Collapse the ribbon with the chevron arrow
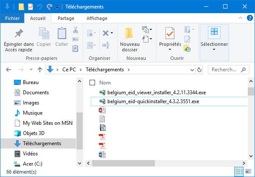The image size is (255, 177). (x=240, y=18)
